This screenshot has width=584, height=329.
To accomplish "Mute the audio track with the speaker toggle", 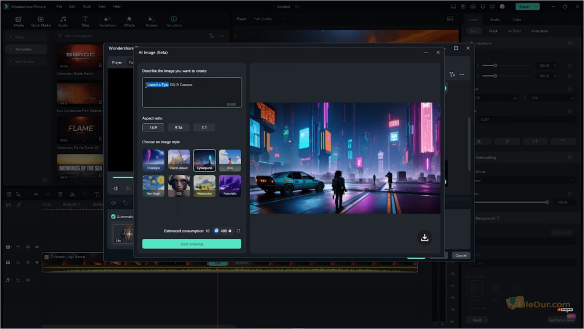I will (x=28, y=280).
